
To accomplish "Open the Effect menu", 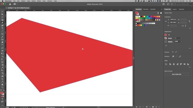I will [39, 1].
